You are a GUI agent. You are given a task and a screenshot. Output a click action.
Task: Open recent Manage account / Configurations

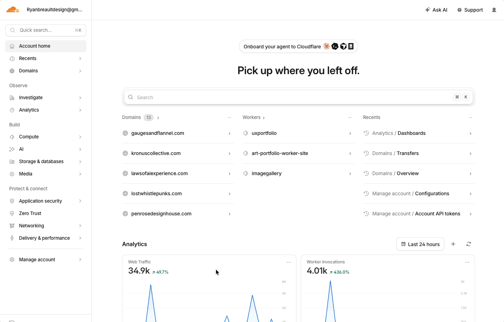419,193
